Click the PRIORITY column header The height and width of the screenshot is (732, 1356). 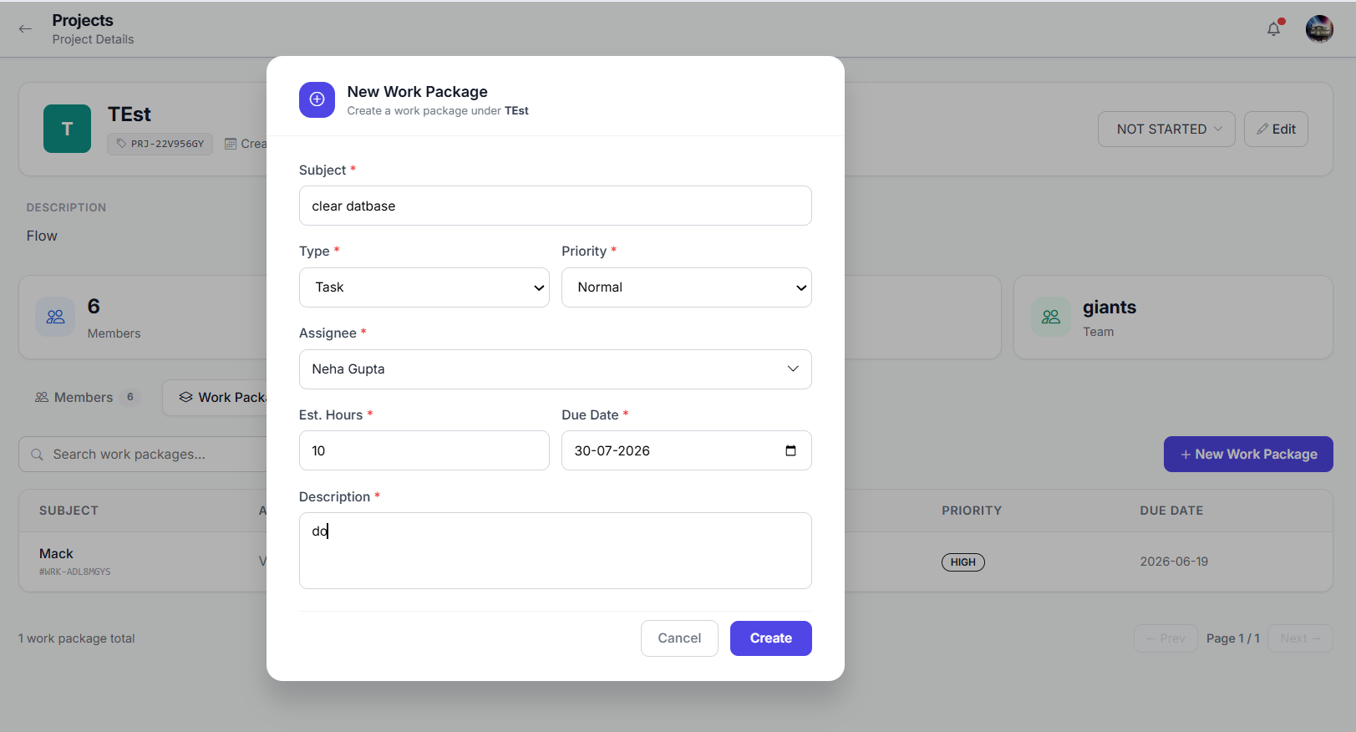972,511
